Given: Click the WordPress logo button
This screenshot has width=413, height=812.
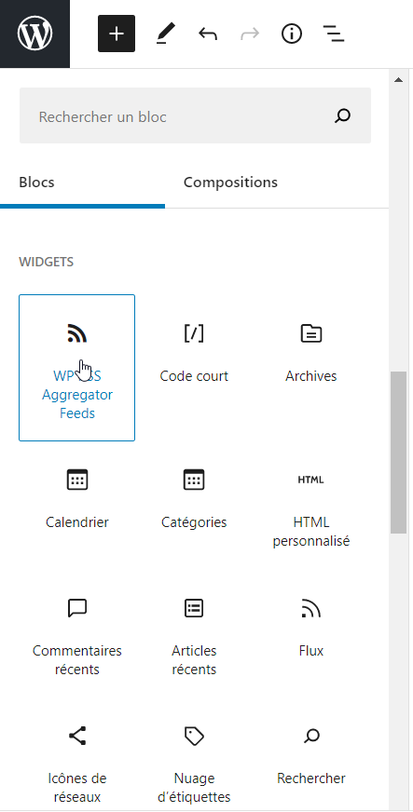Looking at the screenshot, I should (x=34, y=34).
